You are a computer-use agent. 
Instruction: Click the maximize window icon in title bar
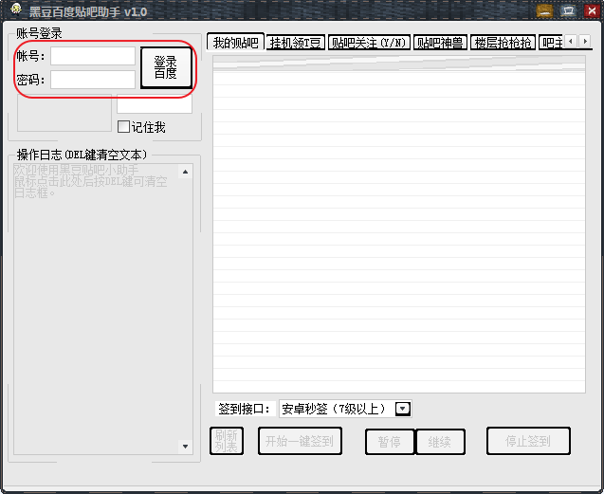coord(568,10)
